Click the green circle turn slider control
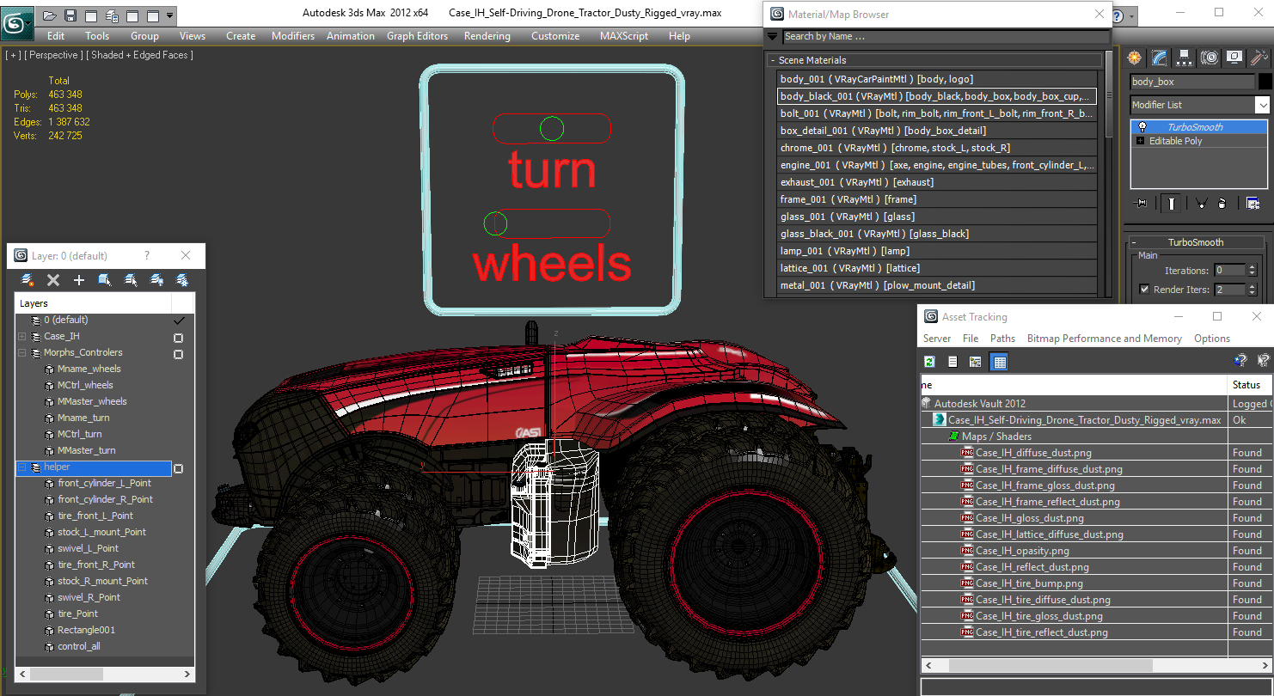The image size is (1274, 696). click(552, 129)
